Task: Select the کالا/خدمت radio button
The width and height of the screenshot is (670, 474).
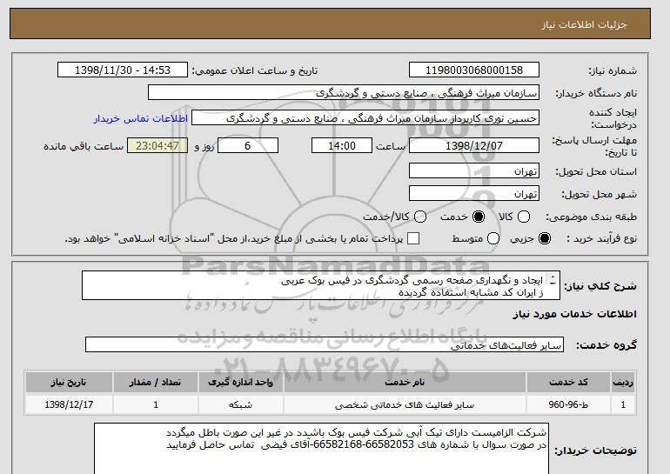Action: 420,217
